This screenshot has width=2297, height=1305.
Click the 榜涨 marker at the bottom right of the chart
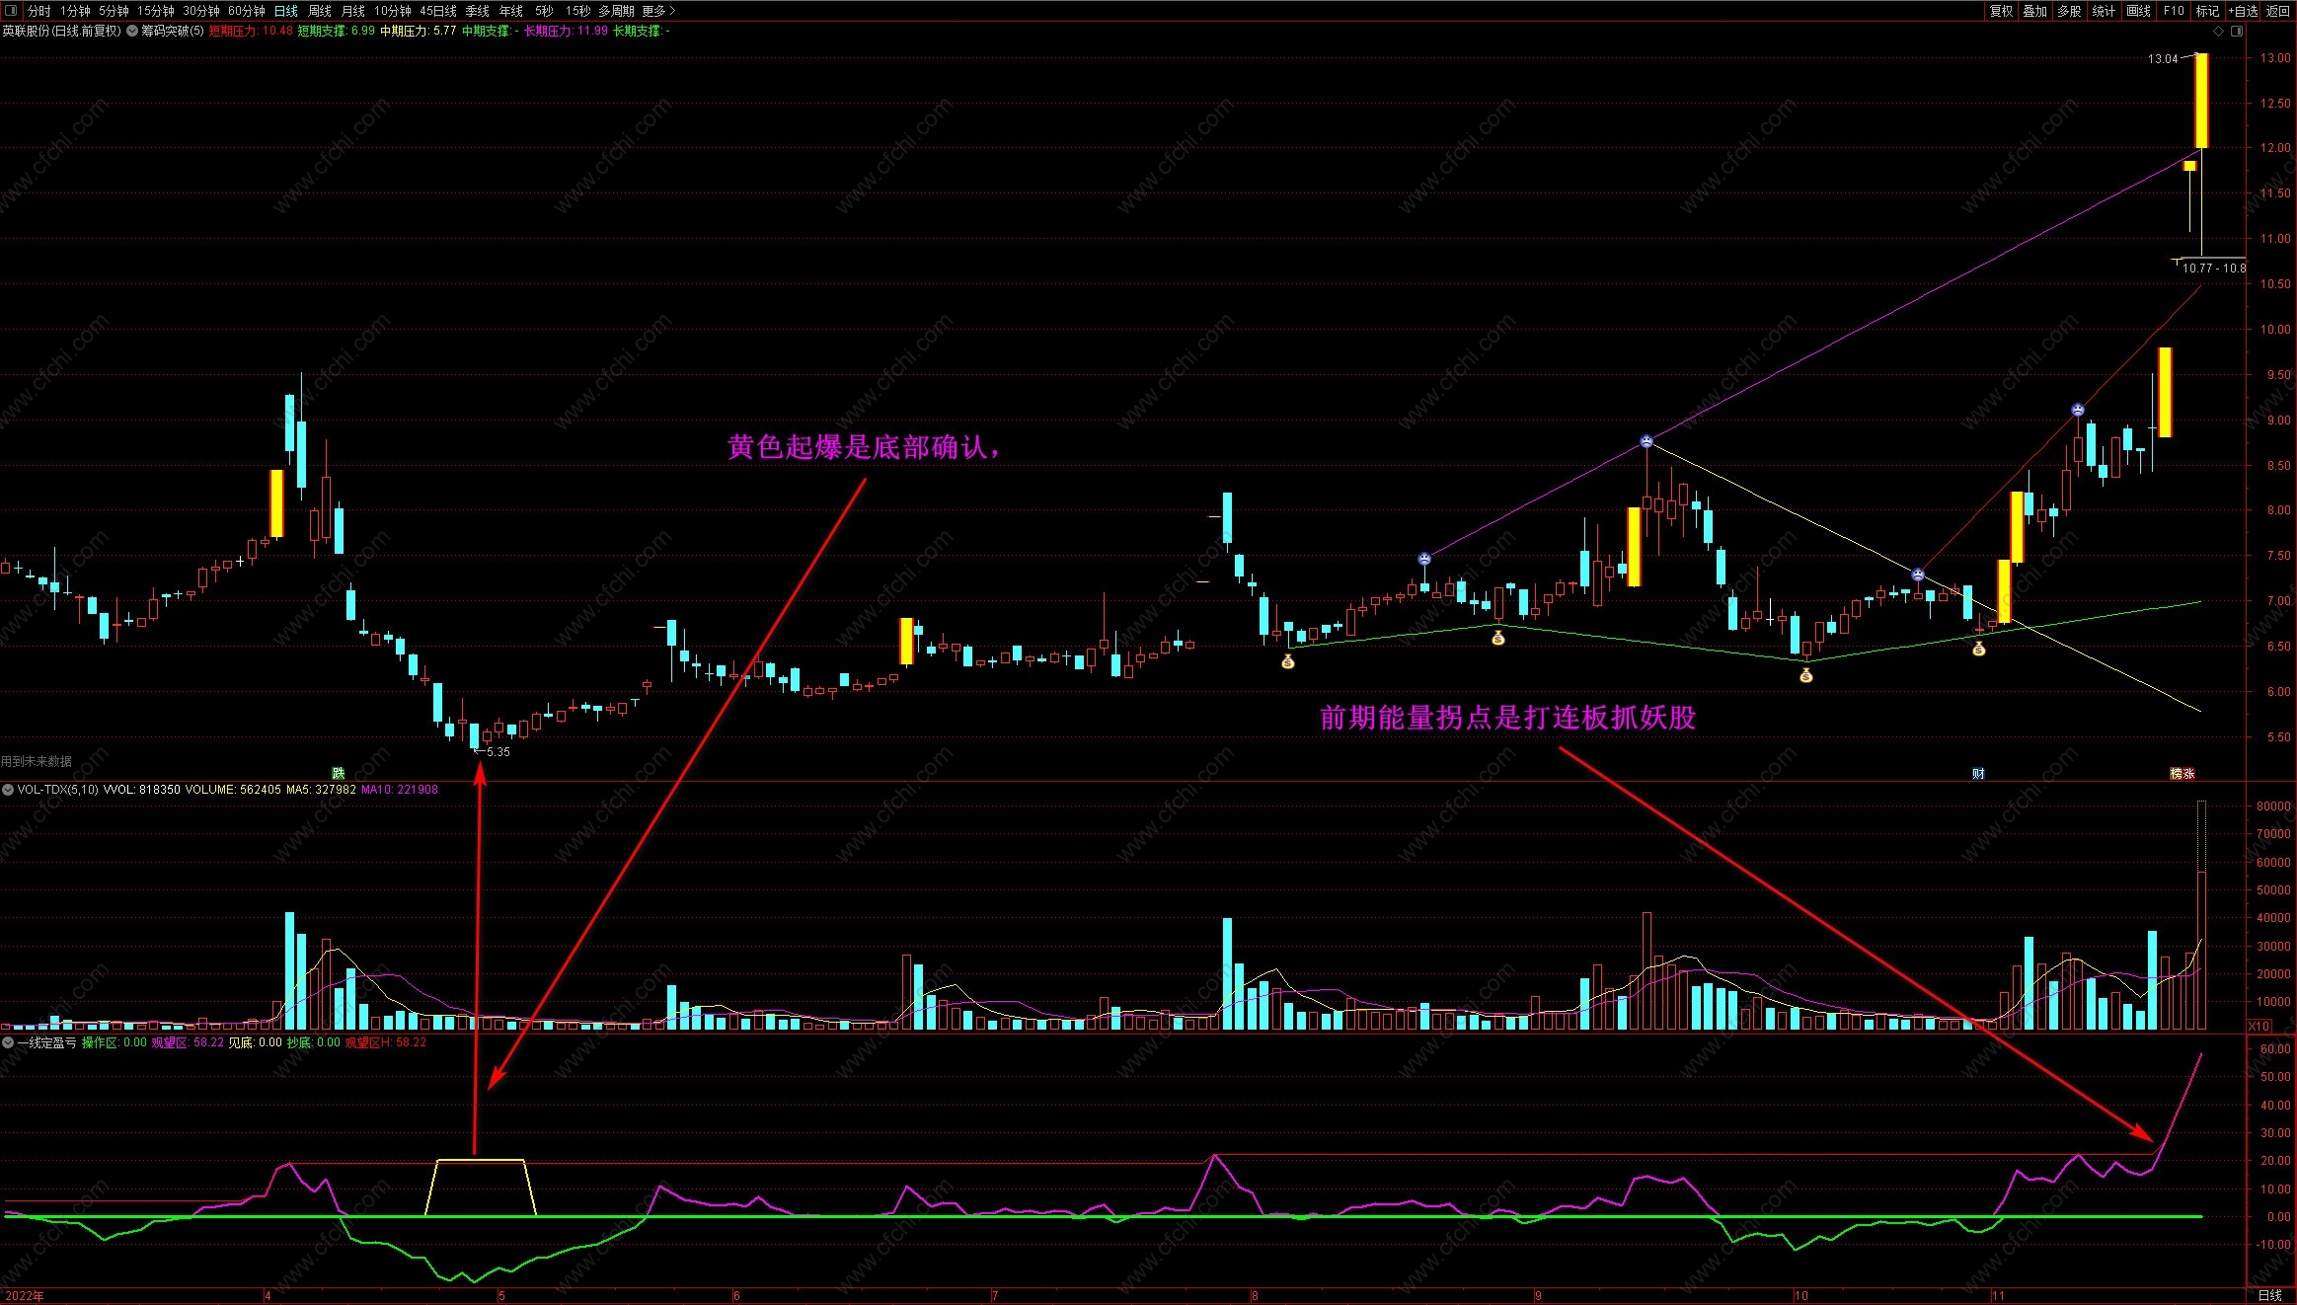pos(2182,773)
